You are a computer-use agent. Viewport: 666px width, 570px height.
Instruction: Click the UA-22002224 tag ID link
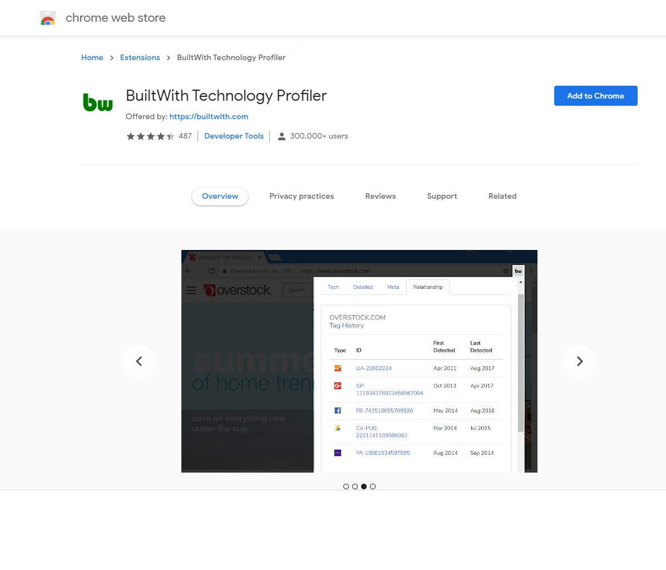click(374, 368)
